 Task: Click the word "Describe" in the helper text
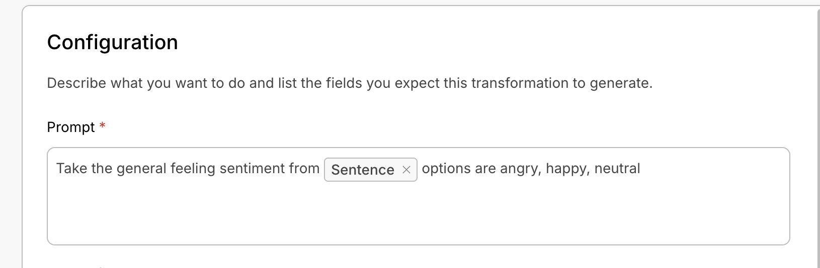pyautogui.click(x=76, y=83)
